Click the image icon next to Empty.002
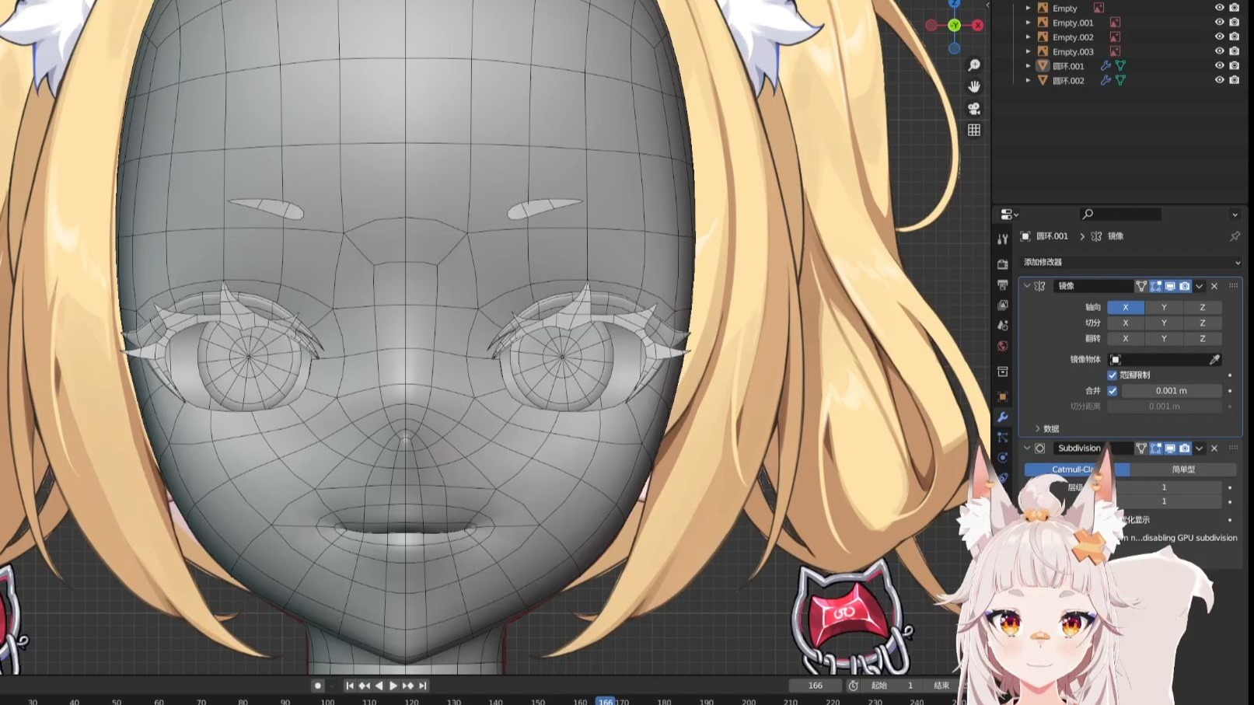This screenshot has height=705, width=1254. click(1115, 37)
